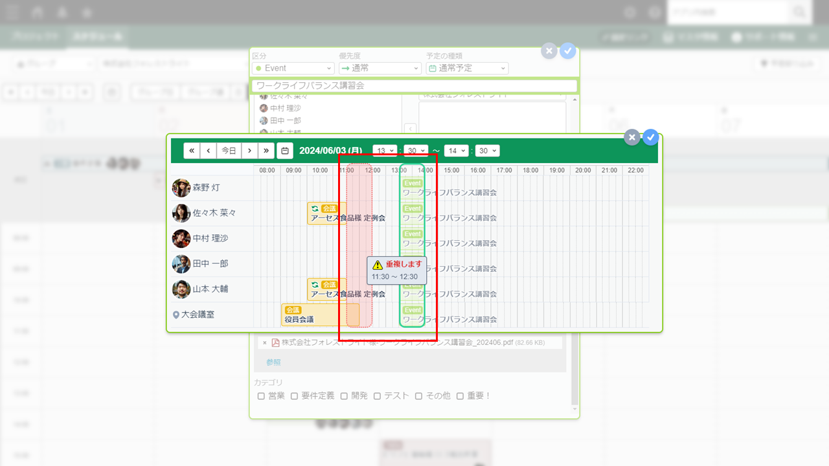Check the その他 category box
Viewport: 829px width, 466px height.
418,396
